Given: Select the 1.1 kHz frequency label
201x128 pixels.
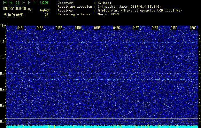Looking at the screenshot, I should tap(3, 42).
